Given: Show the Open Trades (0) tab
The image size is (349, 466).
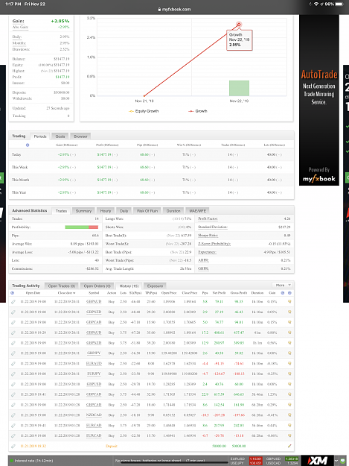Looking at the screenshot, I should (x=62, y=286).
